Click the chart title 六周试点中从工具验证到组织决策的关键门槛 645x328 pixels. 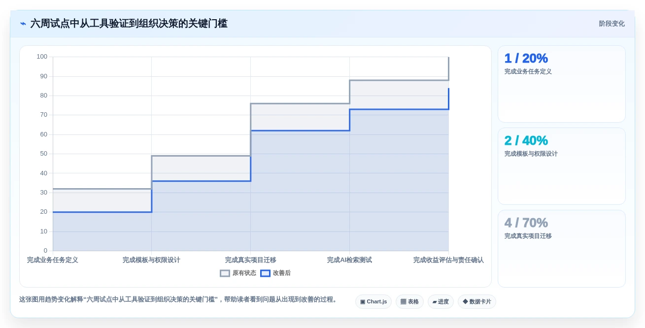tap(129, 24)
